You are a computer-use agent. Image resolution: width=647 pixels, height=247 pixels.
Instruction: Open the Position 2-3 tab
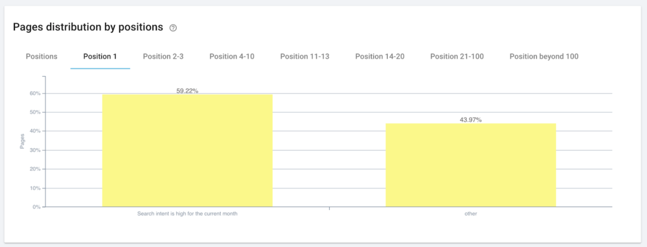coord(163,57)
